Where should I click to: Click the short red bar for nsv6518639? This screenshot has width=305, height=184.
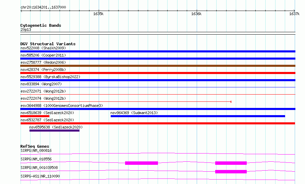[x=35, y=116]
